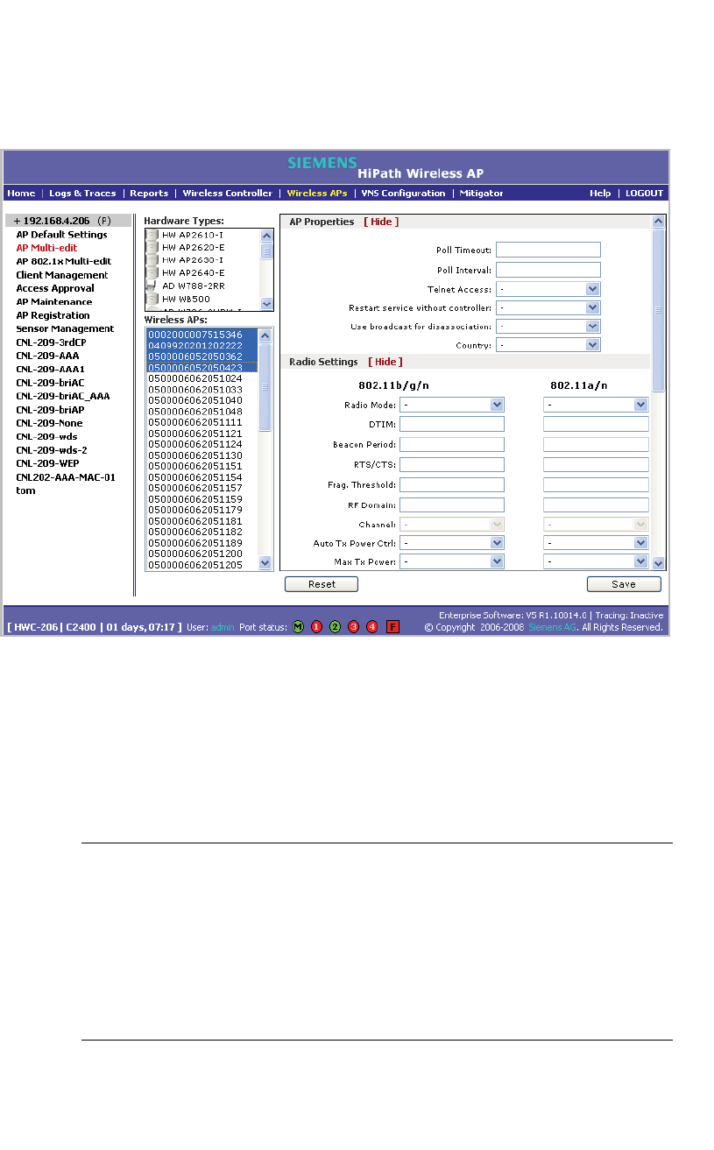Image resolution: width=714 pixels, height=1150 pixels.
Task: Click the Hardware Types list scroll down arrow
Action: coord(266,303)
